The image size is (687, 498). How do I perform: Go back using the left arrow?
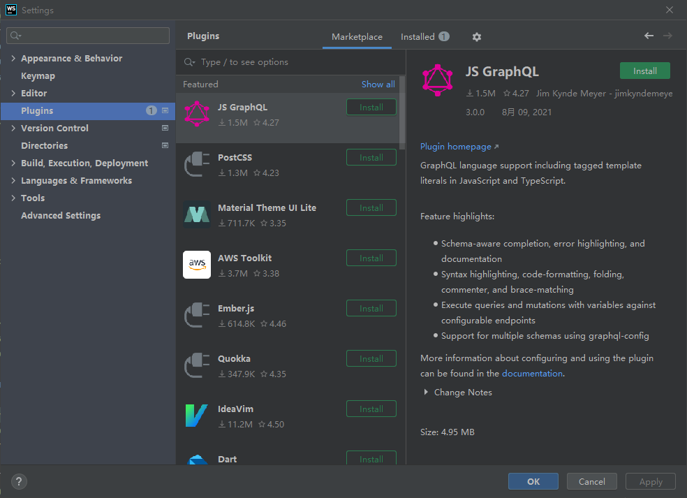(x=649, y=36)
